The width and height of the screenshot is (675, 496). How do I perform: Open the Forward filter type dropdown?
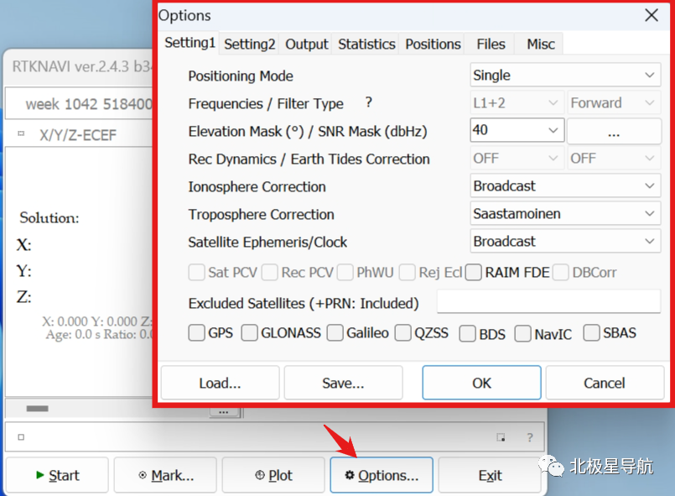614,103
